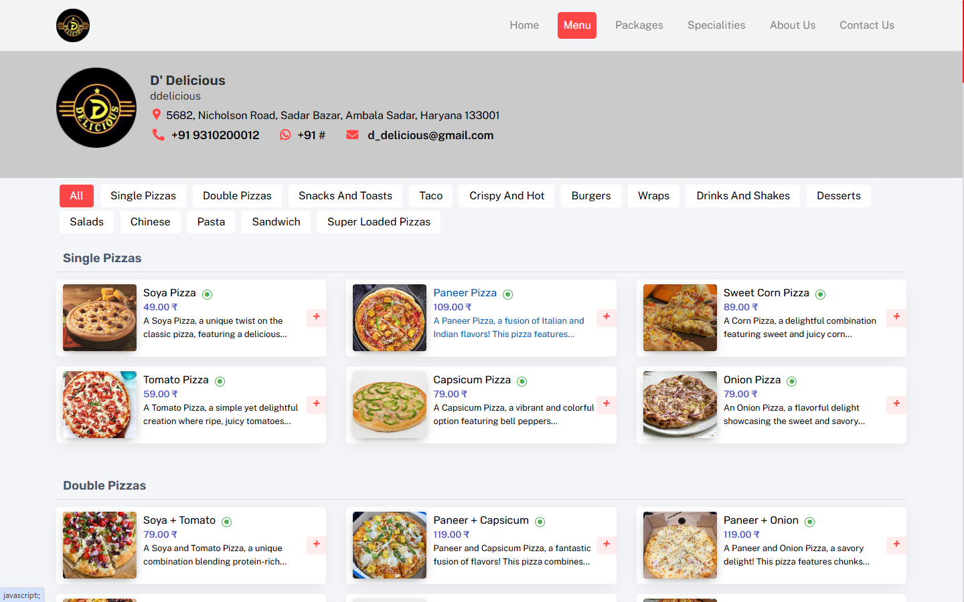This screenshot has width=964, height=602.
Task: Click the veg badge next to Sweet Corn Pizza
Action: pos(820,294)
